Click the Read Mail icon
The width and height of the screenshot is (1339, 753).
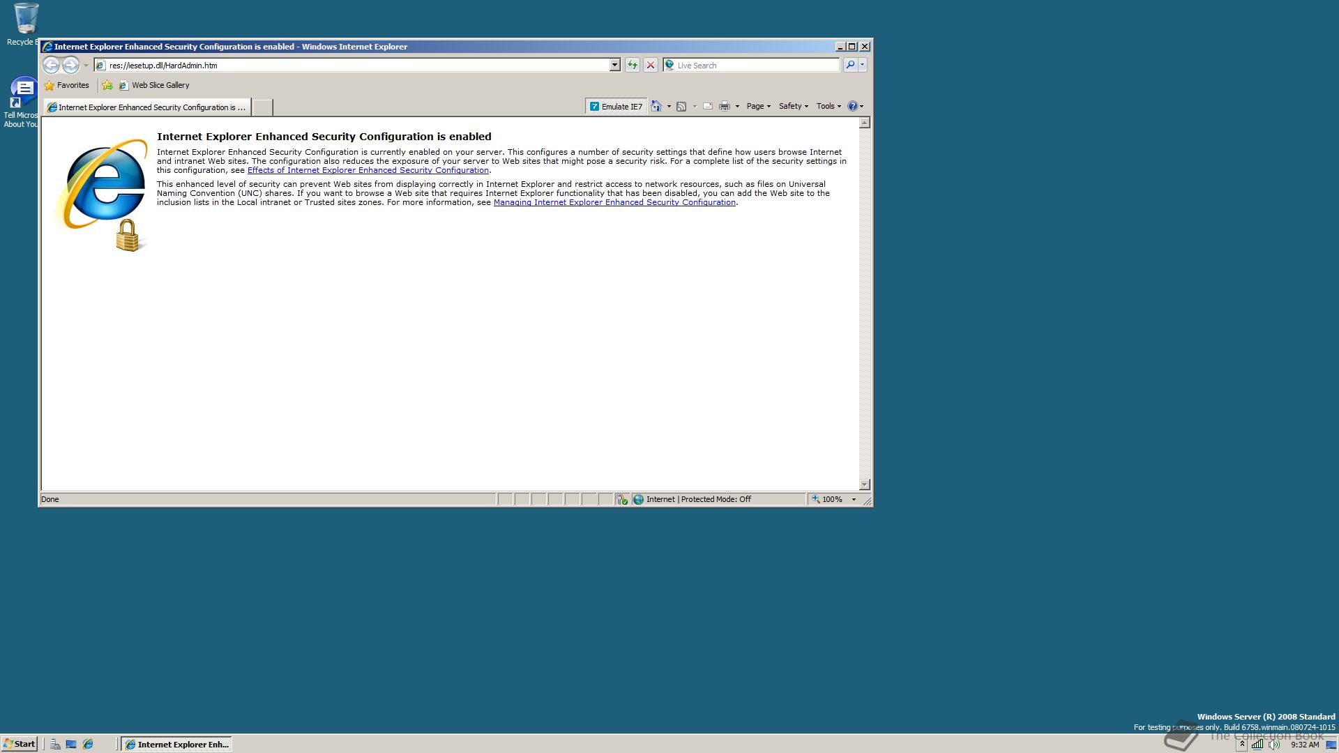[x=708, y=106]
